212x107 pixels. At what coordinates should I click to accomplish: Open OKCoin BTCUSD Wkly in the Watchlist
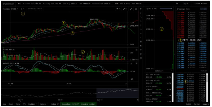pyautogui.click(x=158, y=94)
